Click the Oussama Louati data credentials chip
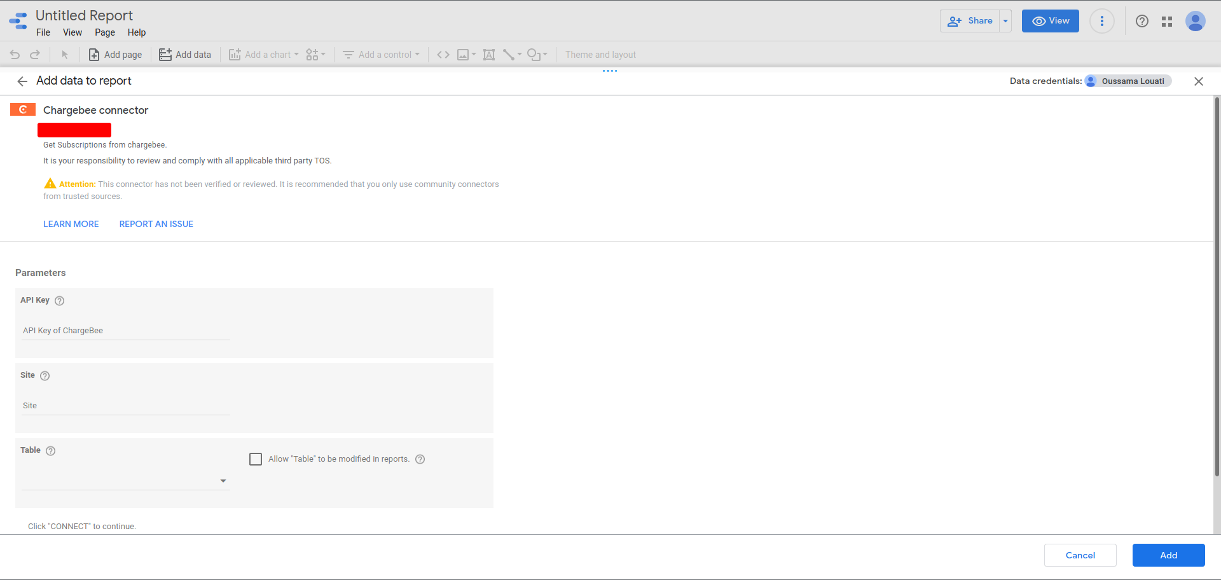Image resolution: width=1221 pixels, height=580 pixels. [x=1128, y=81]
